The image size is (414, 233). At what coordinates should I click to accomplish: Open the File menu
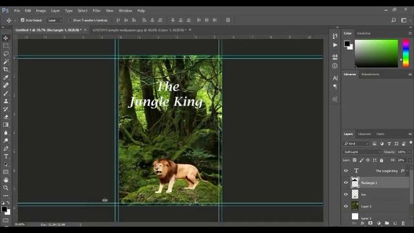(x=17, y=10)
